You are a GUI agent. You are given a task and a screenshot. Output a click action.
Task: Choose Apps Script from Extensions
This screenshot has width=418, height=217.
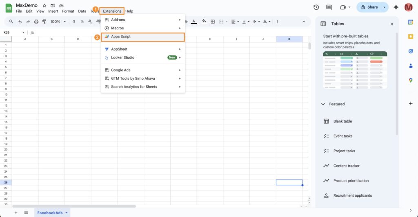(x=143, y=37)
